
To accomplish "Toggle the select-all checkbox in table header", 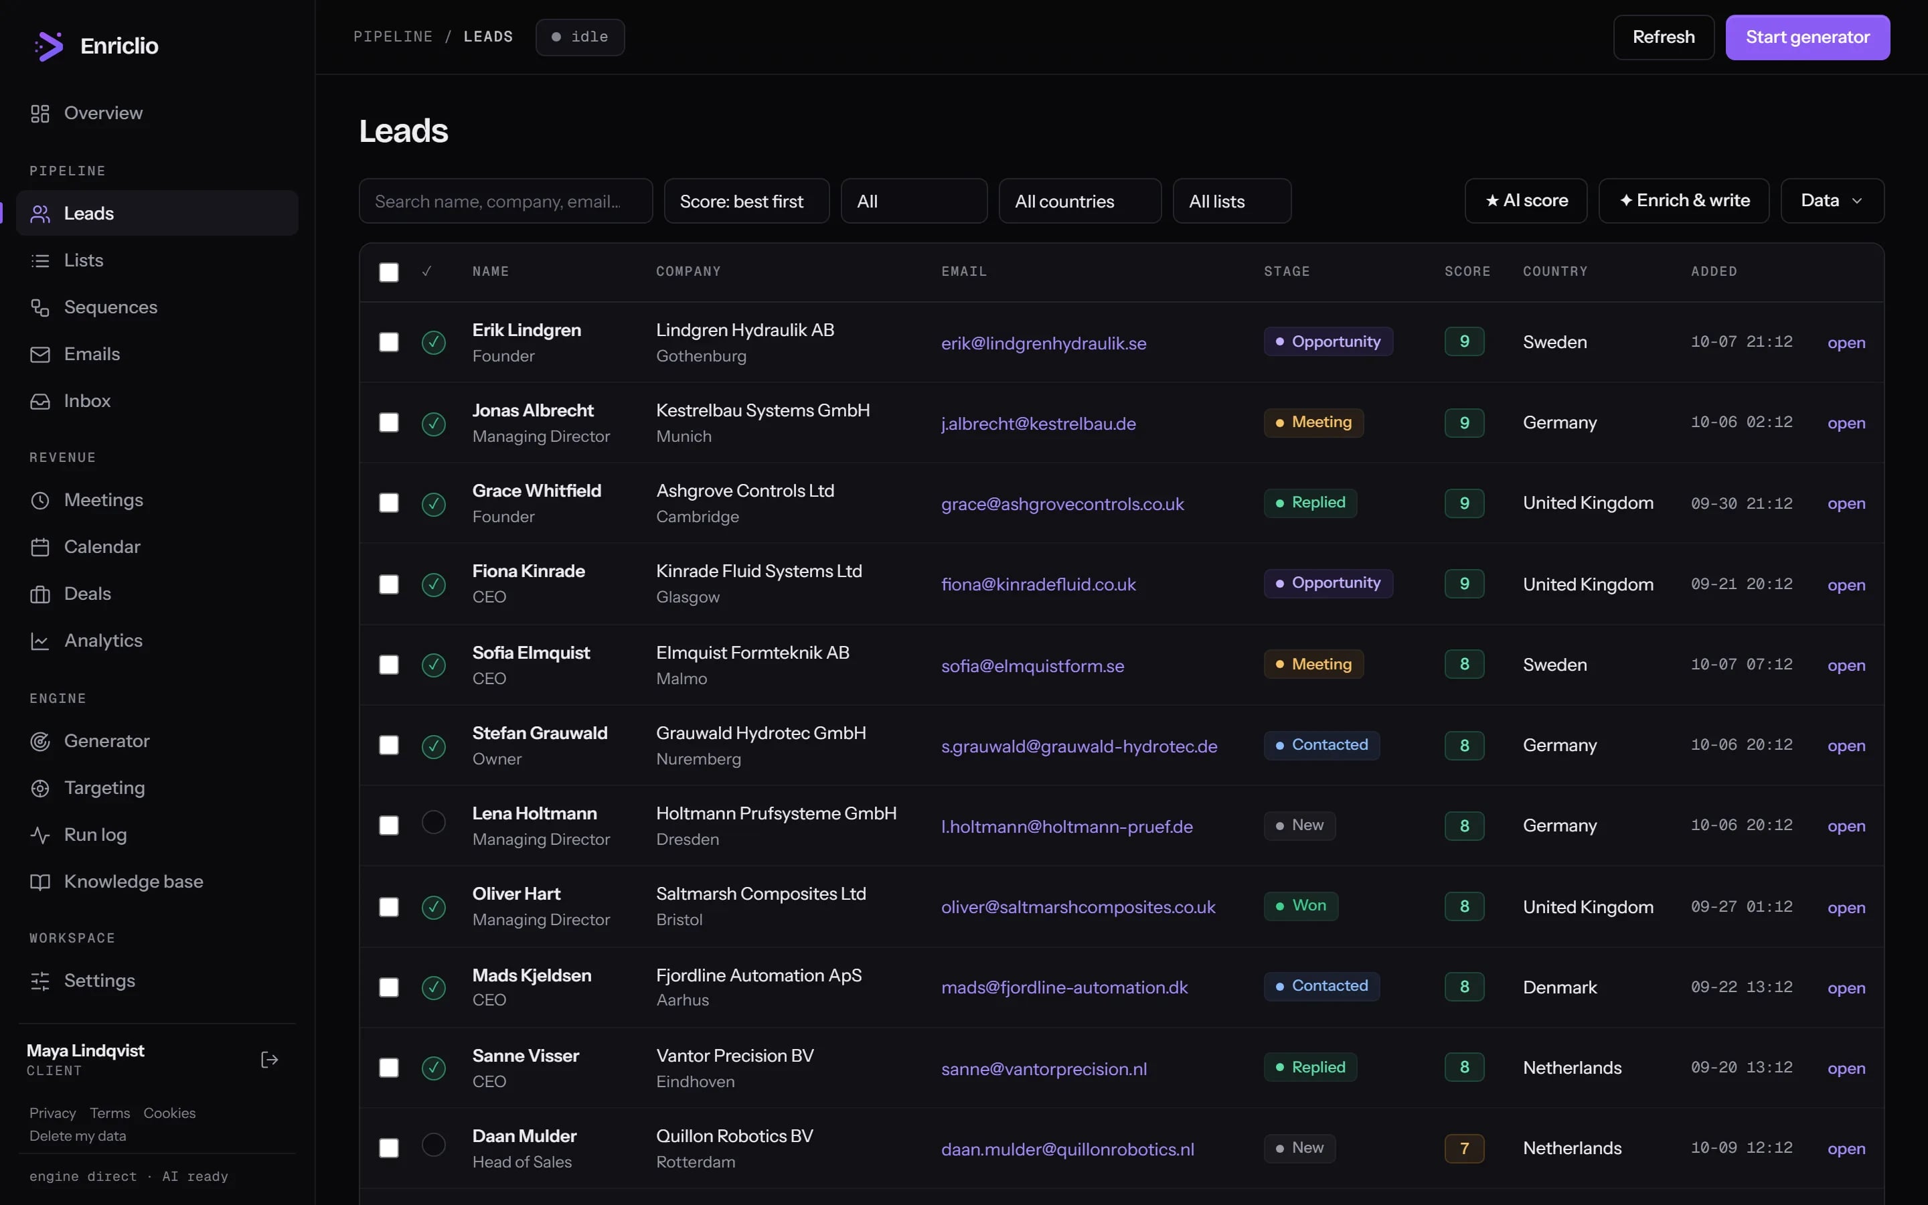I will [x=389, y=272].
